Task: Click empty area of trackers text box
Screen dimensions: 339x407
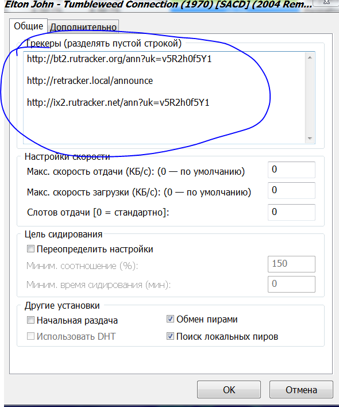Action: pyautogui.click(x=163, y=125)
